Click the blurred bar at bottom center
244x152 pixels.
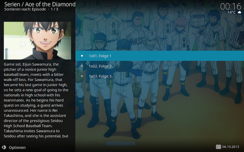(x=120, y=144)
